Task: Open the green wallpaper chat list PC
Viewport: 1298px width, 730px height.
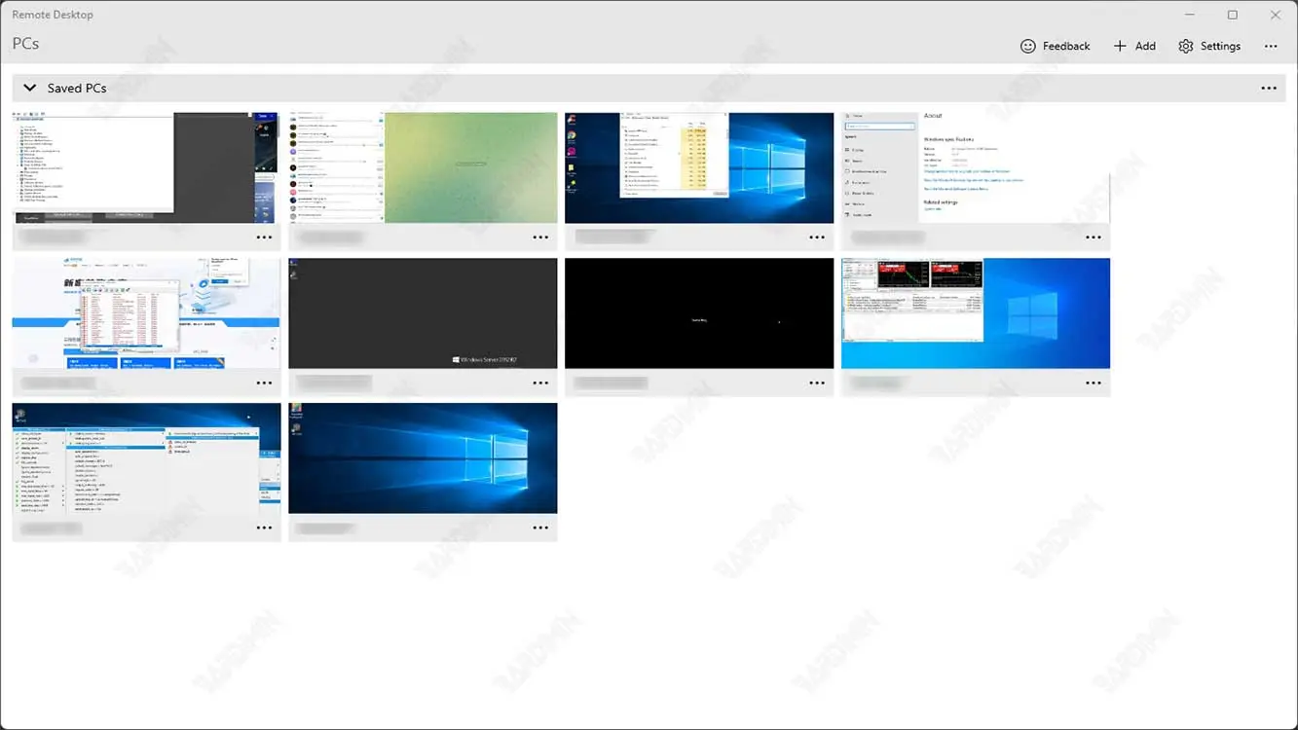Action: [x=423, y=167]
